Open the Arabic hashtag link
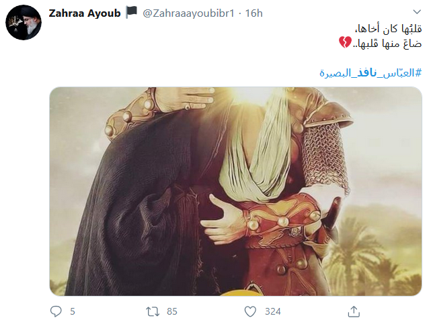This screenshot has width=427, height=320. point(371,73)
